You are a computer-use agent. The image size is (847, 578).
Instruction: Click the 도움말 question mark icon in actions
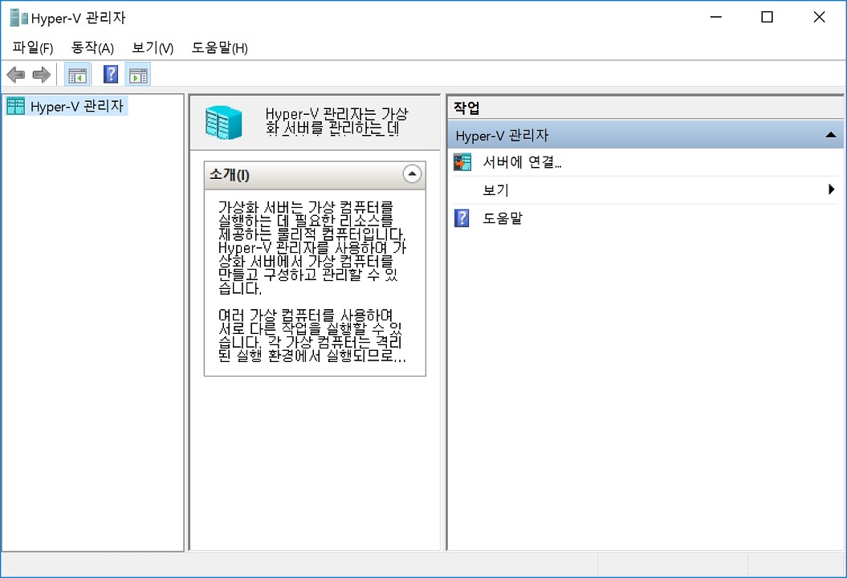pos(462,218)
